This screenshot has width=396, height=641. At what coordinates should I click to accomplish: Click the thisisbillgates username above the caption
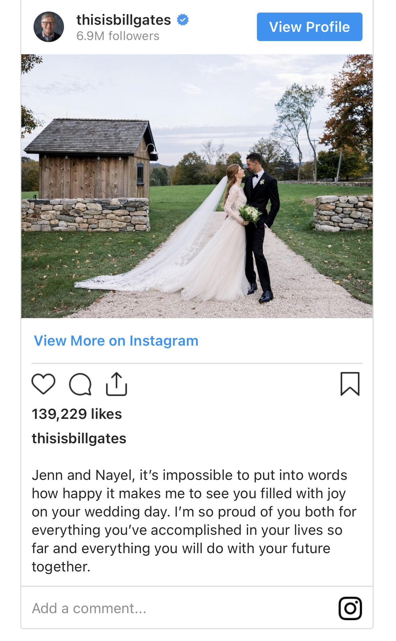click(79, 439)
